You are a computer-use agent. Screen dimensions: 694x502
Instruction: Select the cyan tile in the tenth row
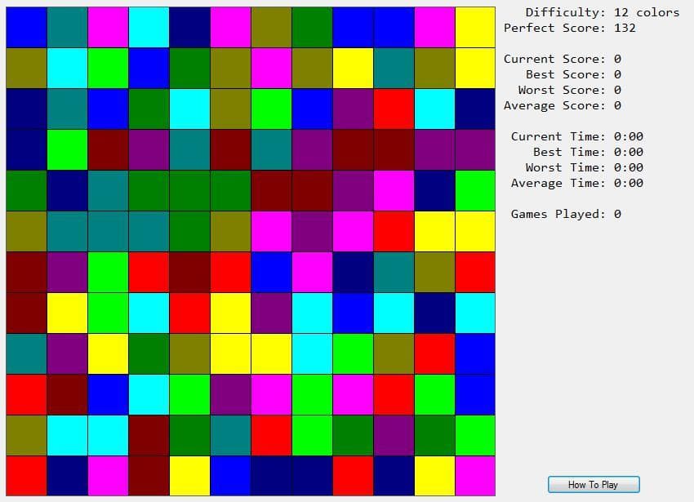point(149,394)
